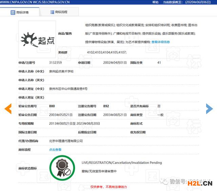Open the 查看详细信息 link for goods and services
The height and width of the screenshot is (191, 217).
pos(160,42)
